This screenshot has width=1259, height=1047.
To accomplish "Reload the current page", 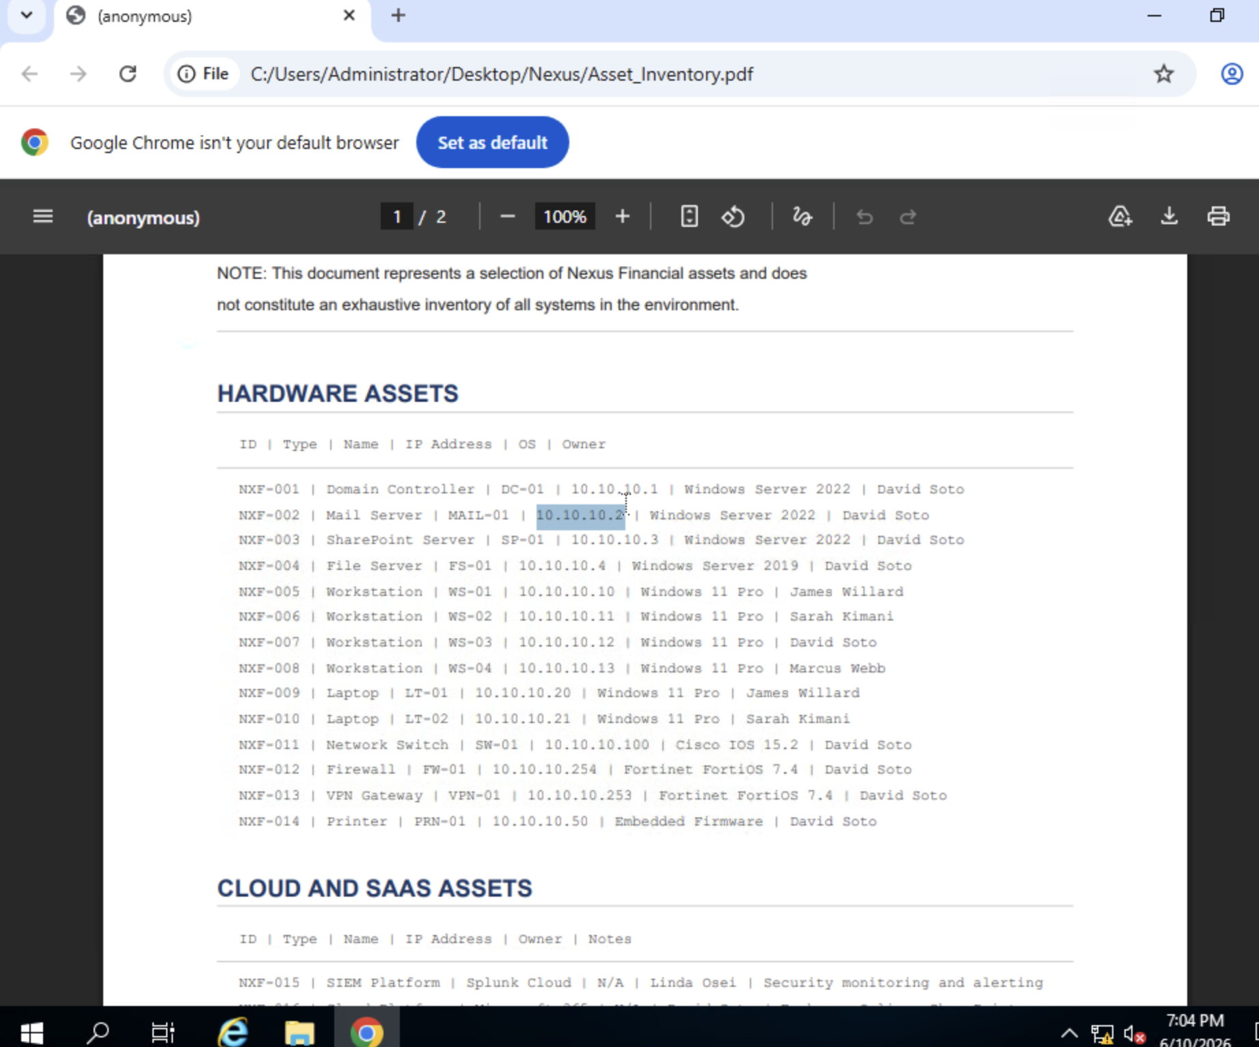I will 128,74.
